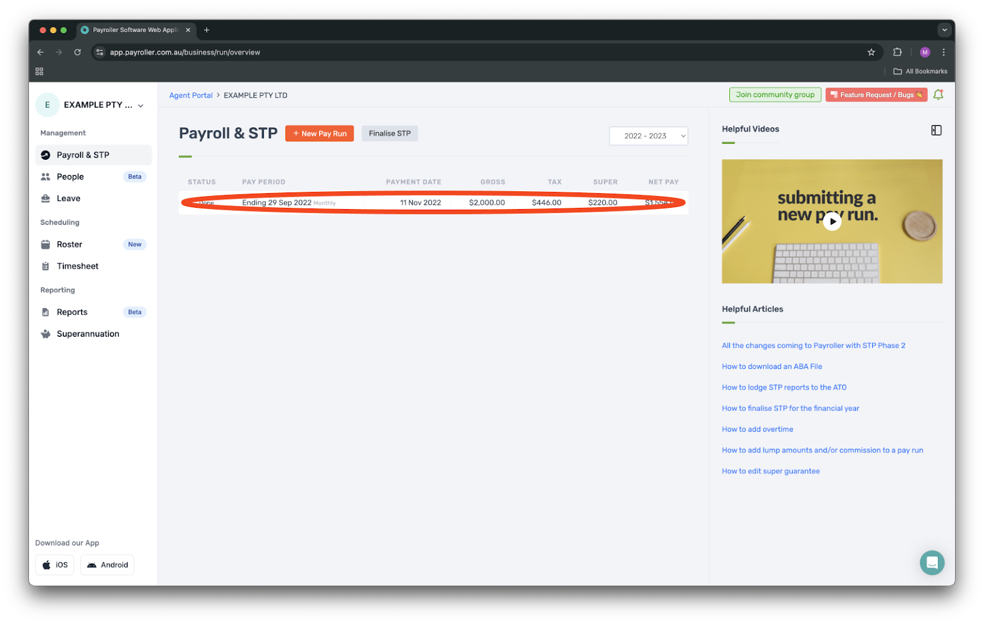Select the Payroller Software Web App tab
The image size is (984, 624).
136,30
